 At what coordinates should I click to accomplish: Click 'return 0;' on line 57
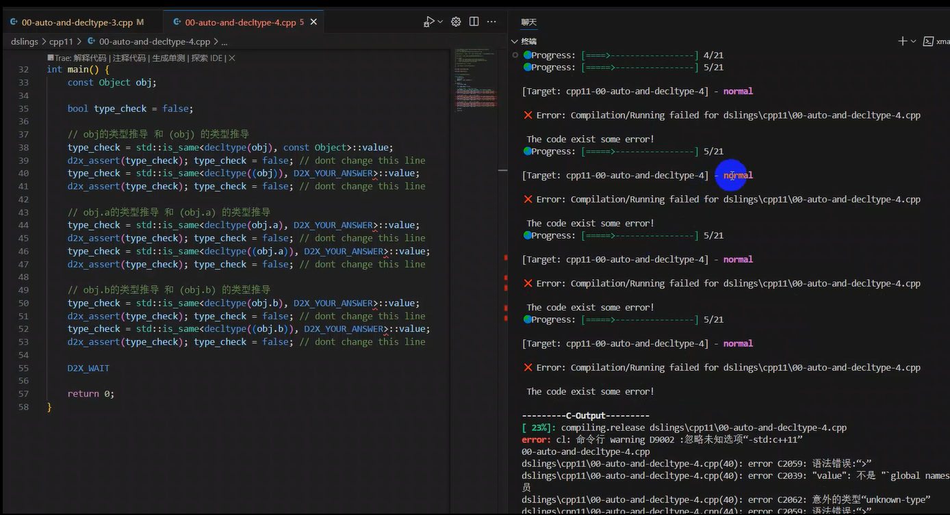coord(91,394)
